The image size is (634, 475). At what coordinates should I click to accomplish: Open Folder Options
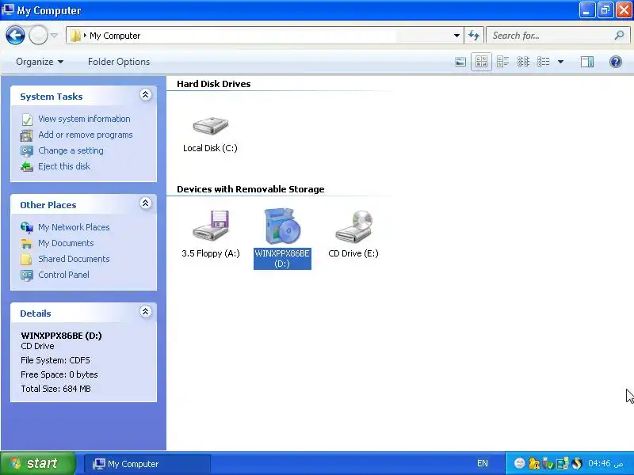coord(119,62)
